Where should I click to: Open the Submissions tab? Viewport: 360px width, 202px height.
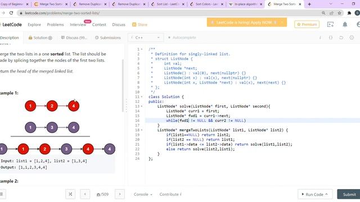coord(108,38)
